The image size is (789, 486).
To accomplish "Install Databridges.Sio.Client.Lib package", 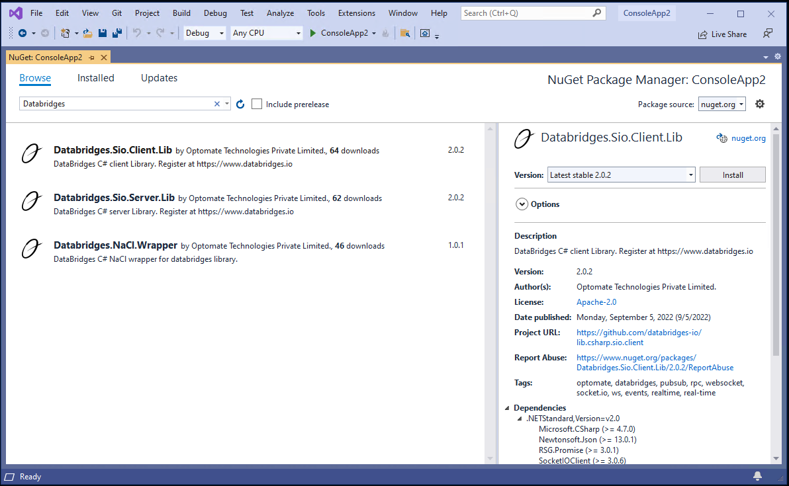I will pos(732,175).
